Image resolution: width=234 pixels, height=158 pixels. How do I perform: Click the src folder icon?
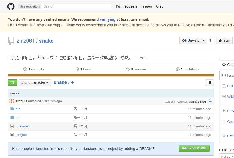pos(12,117)
